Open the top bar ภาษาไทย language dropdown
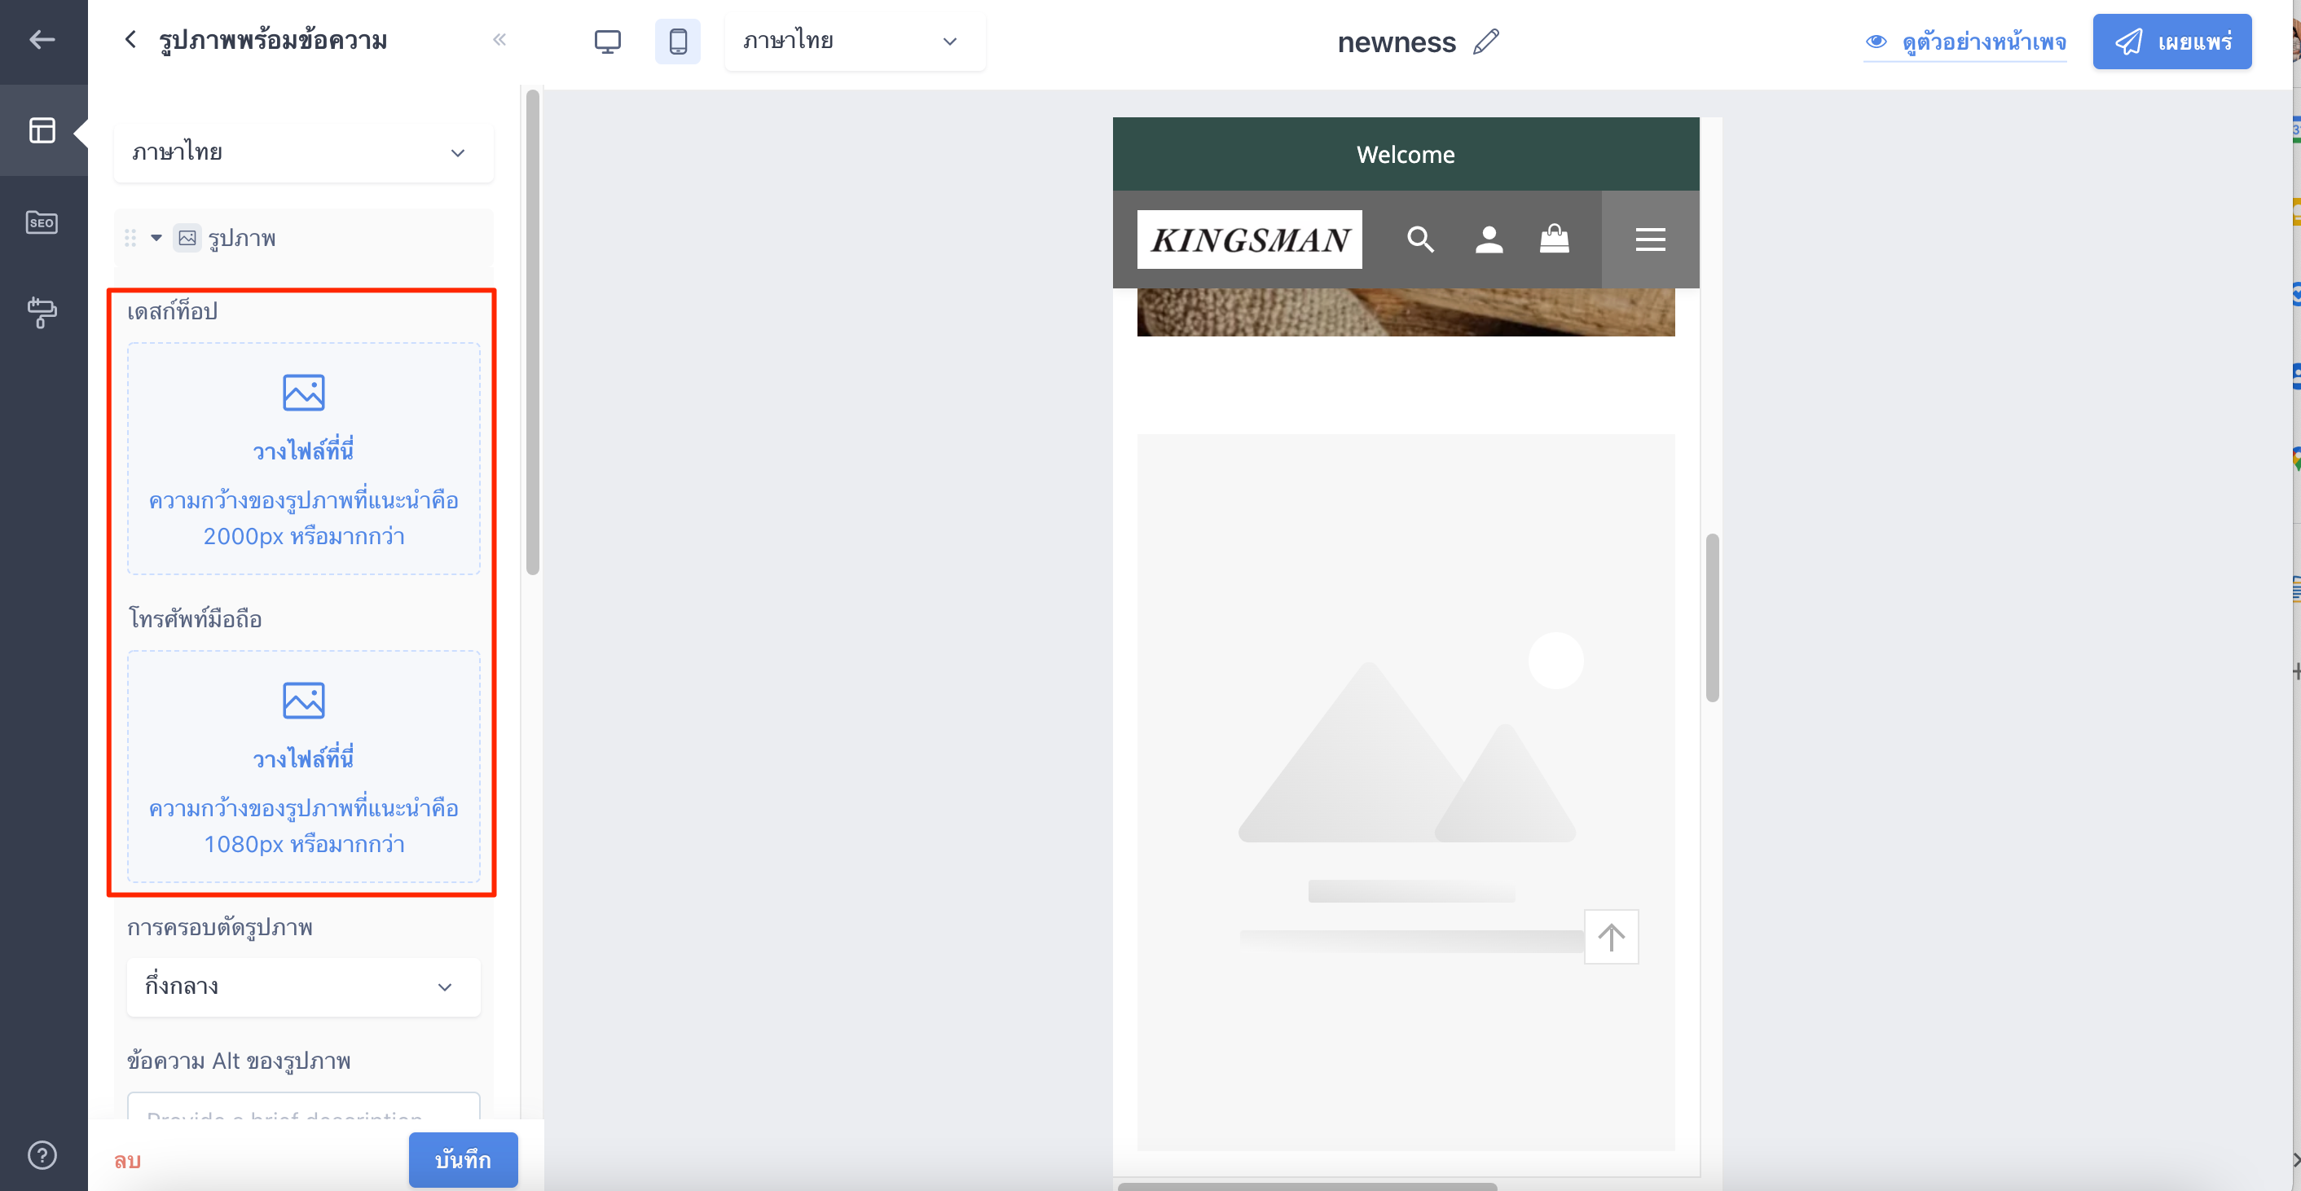This screenshot has height=1191, width=2301. pos(855,41)
